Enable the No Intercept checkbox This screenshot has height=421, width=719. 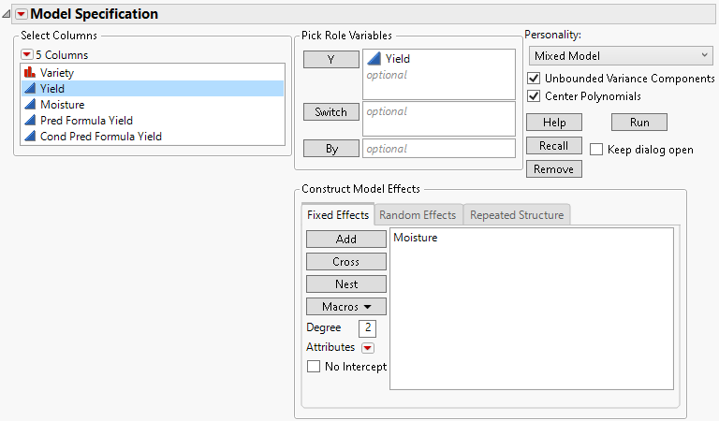point(314,367)
